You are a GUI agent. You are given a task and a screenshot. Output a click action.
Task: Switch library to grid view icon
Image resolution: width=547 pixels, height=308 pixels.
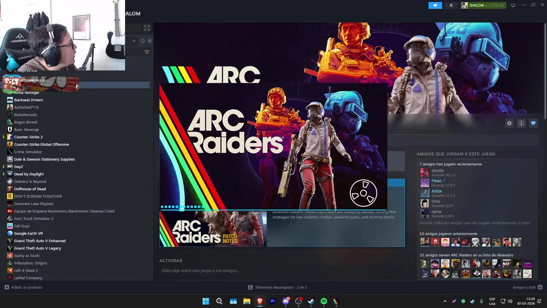point(147,28)
